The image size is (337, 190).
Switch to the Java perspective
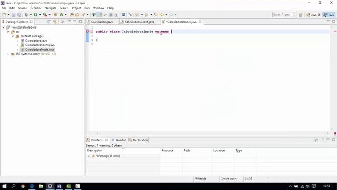point(329,15)
